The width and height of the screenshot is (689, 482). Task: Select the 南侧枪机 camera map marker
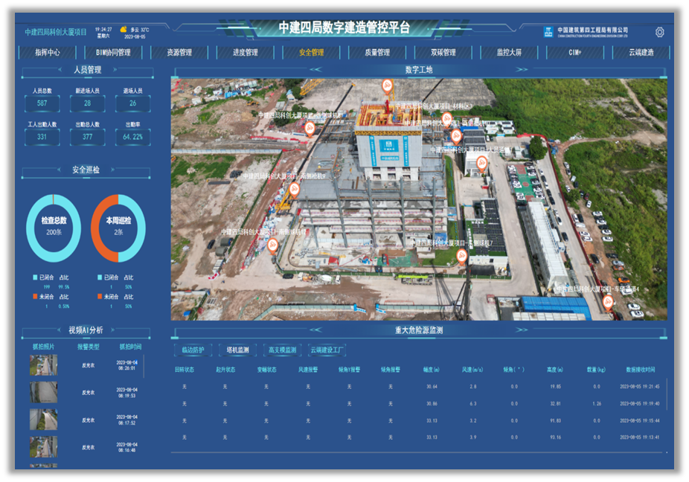pyautogui.click(x=294, y=189)
